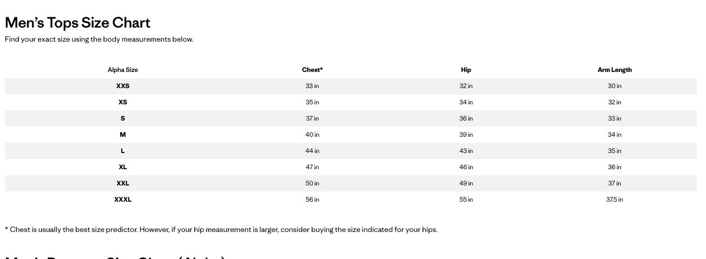Click the 39 in hip value

click(466, 135)
